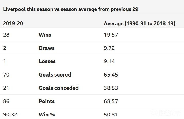Select the 19.57 average wins value
Screen dimensions: 184x119
click(x=111, y=35)
